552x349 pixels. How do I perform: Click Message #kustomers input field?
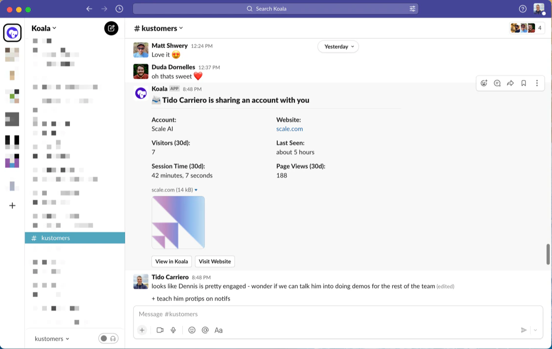click(x=338, y=314)
